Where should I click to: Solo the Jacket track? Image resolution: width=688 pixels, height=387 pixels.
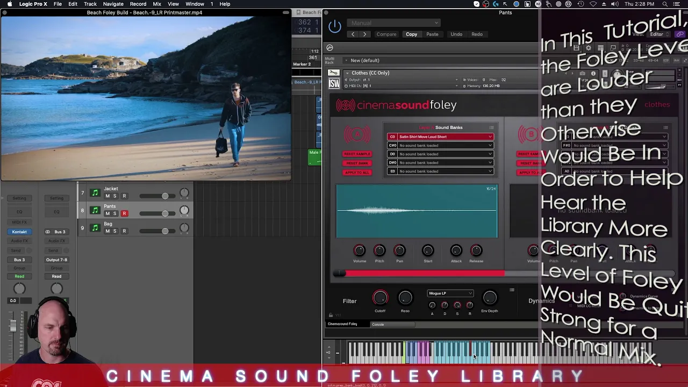[x=114, y=196]
